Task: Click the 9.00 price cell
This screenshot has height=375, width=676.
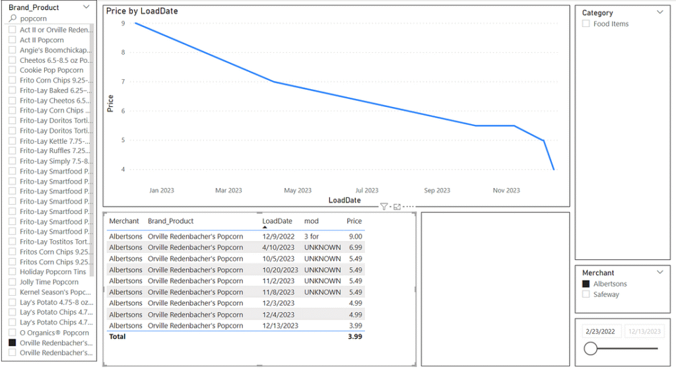Action: pos(356,236)
